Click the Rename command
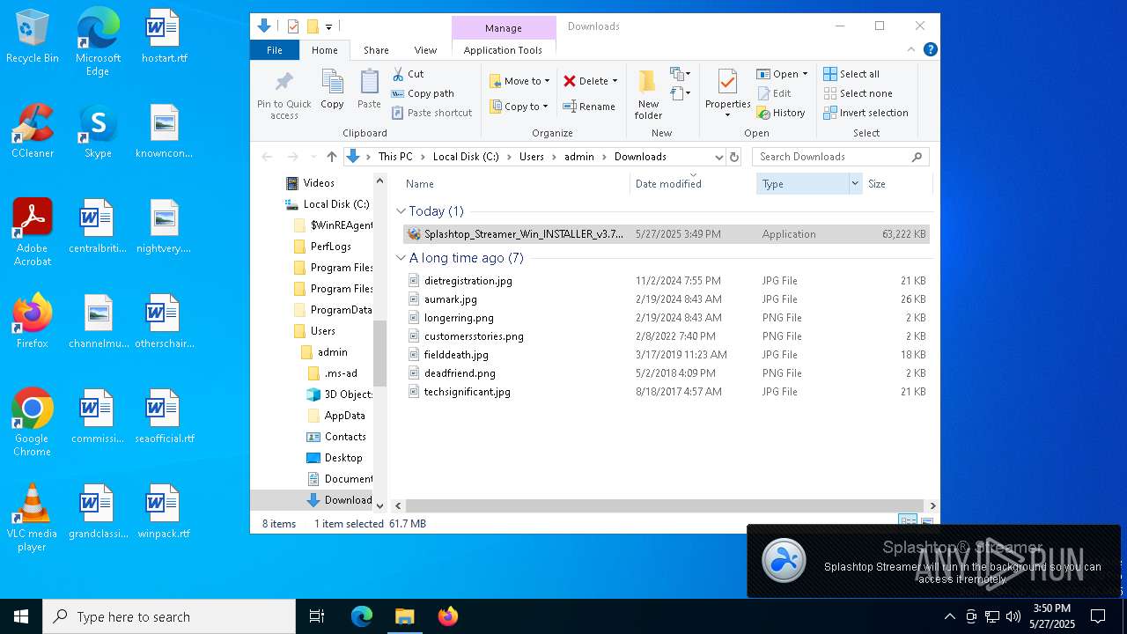Image resolution: width=1127 pixels, height=634 pixels. (x=589, y=107)
